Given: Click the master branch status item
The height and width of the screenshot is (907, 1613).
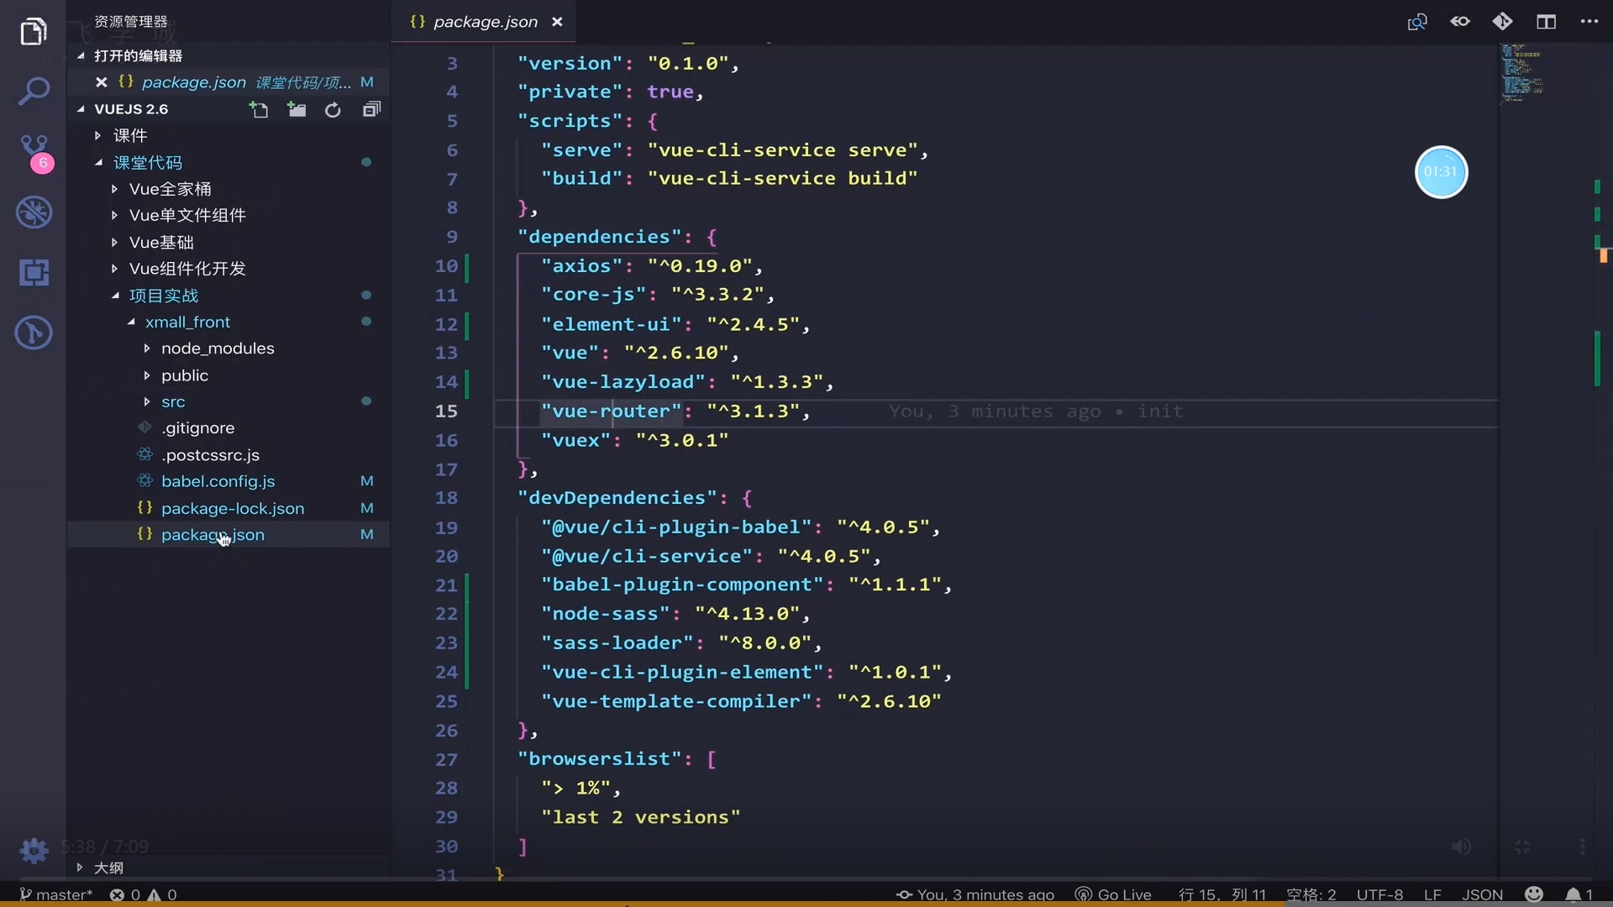Looking at the screenshot, I should point(55,894).
